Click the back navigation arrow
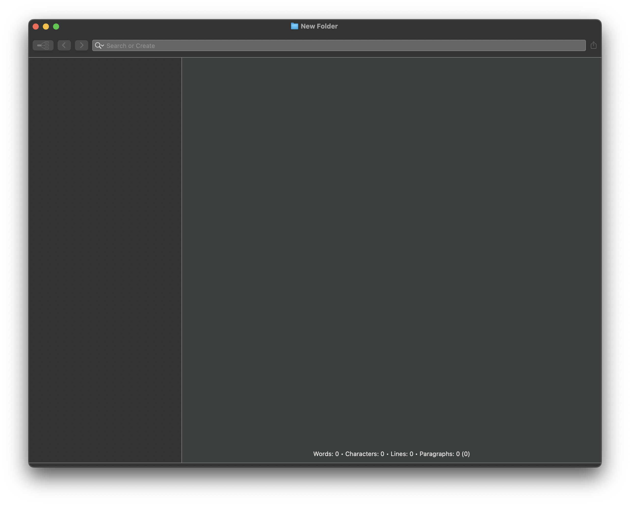 (x=64, y=45)
